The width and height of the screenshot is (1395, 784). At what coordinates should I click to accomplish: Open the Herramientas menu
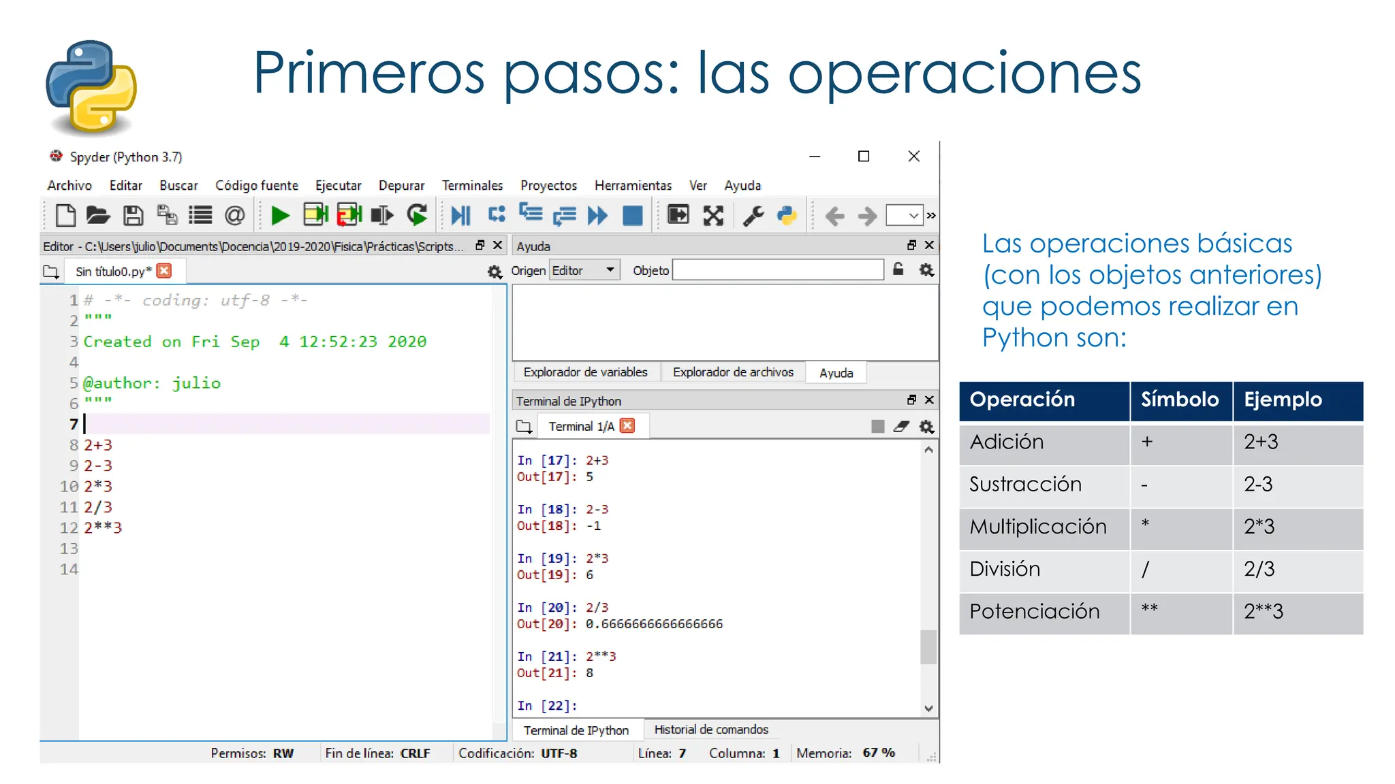click(x=633, y=185)
